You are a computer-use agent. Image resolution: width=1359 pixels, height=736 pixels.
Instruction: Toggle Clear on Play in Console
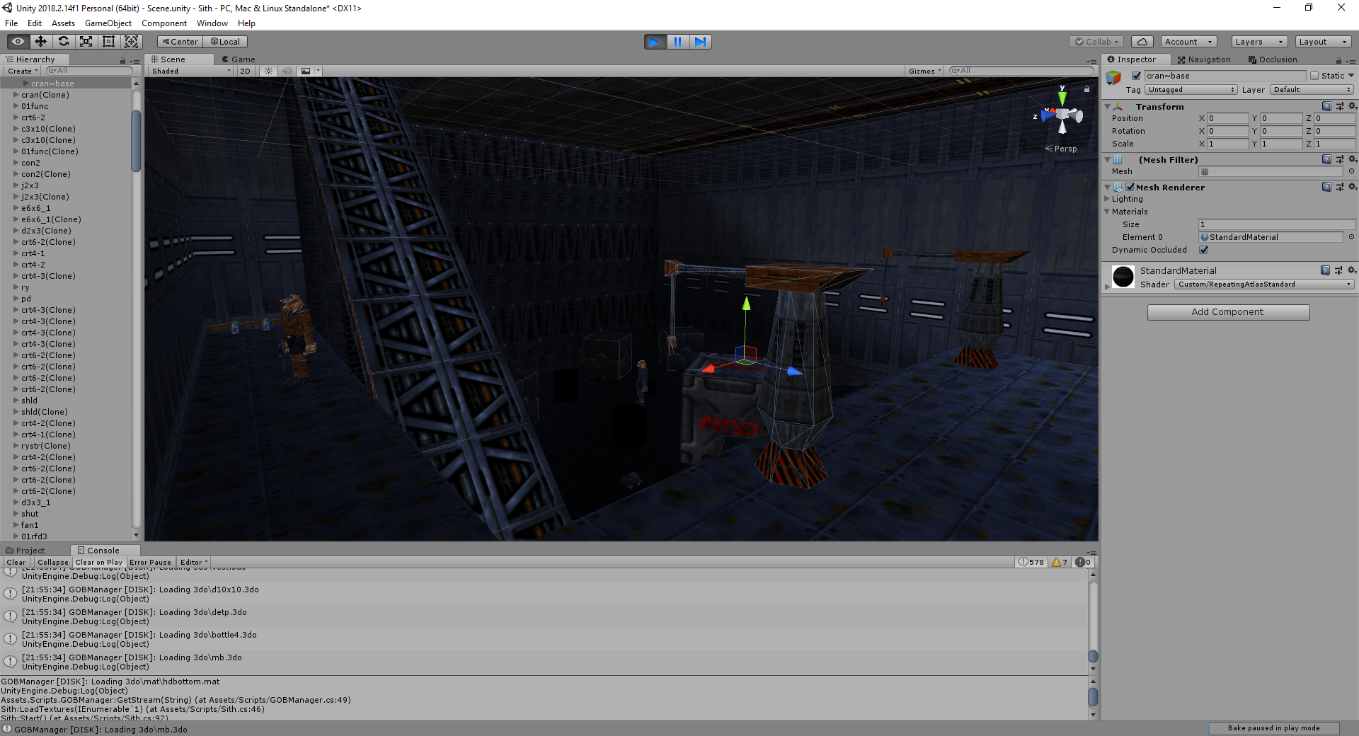pos(98,563)
